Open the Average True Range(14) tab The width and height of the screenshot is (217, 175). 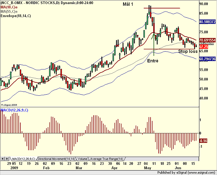(x=106, y=159)
